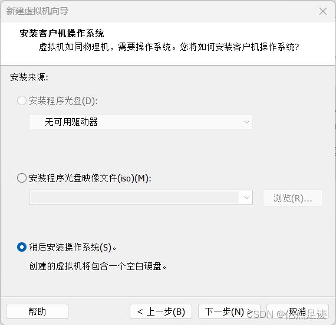Image resolution: width=336 pixels, height=325 pixels.
Task: Click the 创建的虚拟机将包含一个空白硬盘 description
Action: click(98, 266)
